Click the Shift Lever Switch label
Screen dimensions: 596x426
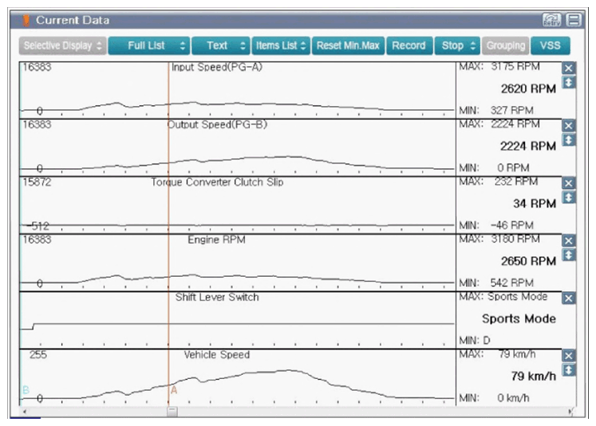click(217, 298)
